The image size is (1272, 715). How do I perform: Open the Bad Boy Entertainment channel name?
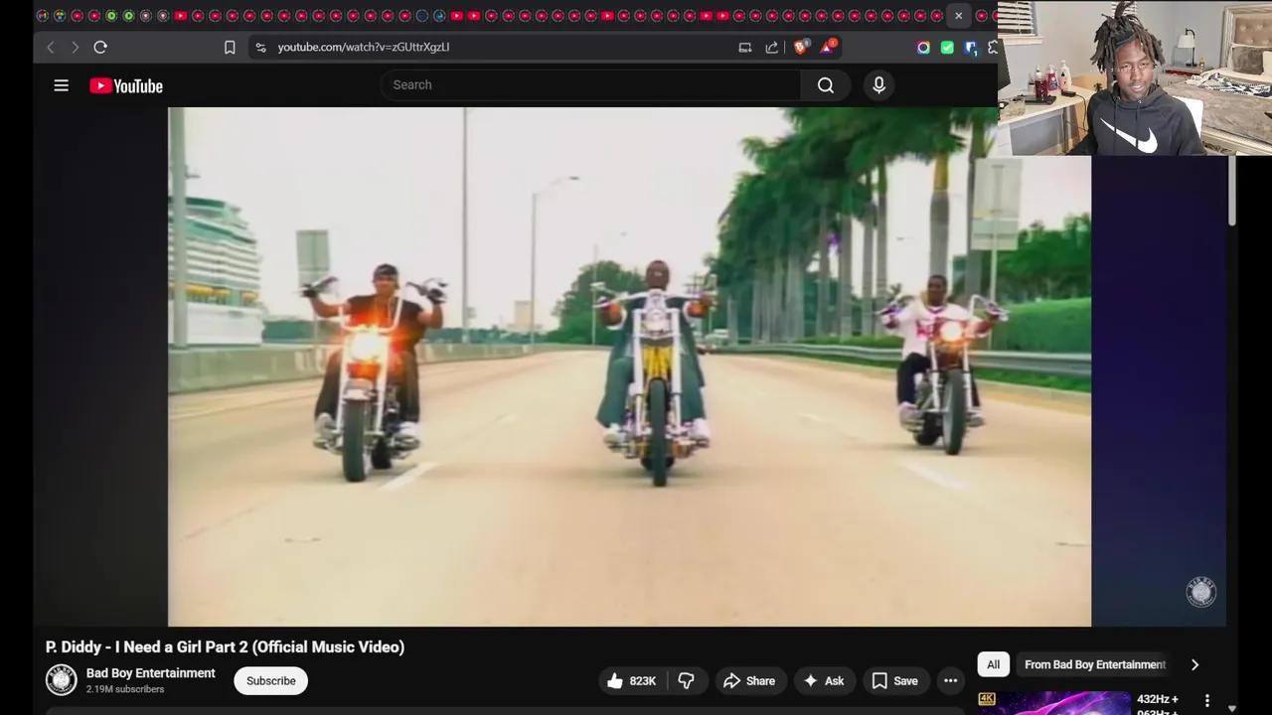pyautogui.click(x=151, y=673)
